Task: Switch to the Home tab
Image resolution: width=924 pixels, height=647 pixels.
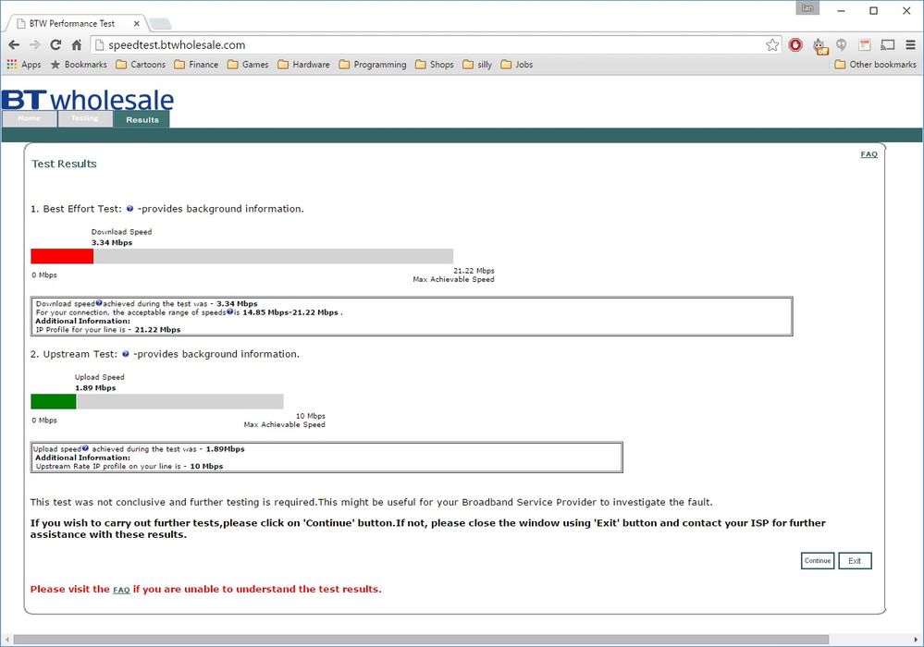Action: 30,118
